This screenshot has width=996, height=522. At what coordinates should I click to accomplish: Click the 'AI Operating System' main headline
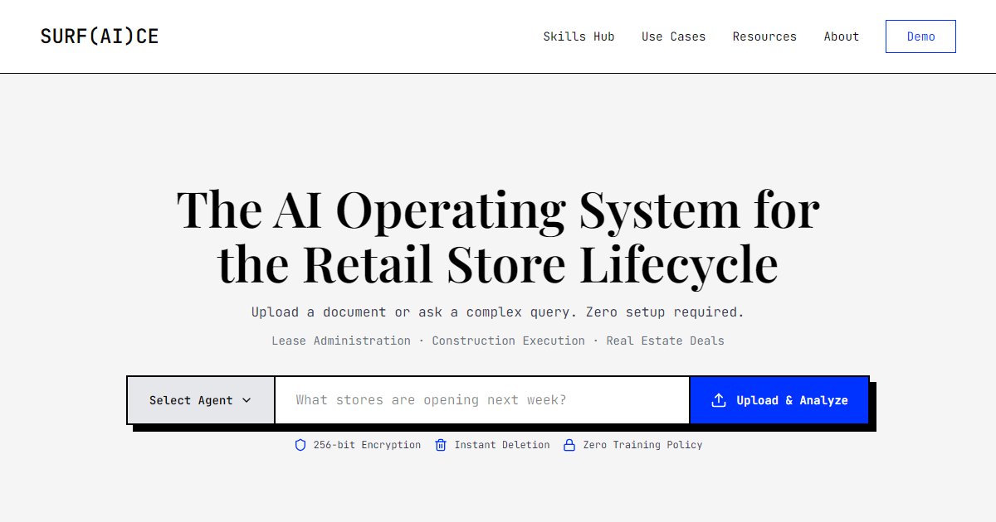[x=498, y=236]
